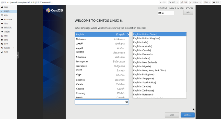The image size is (221, 119).
Task: Select Belarusian in the language list
Action: [x=102, y=61]
